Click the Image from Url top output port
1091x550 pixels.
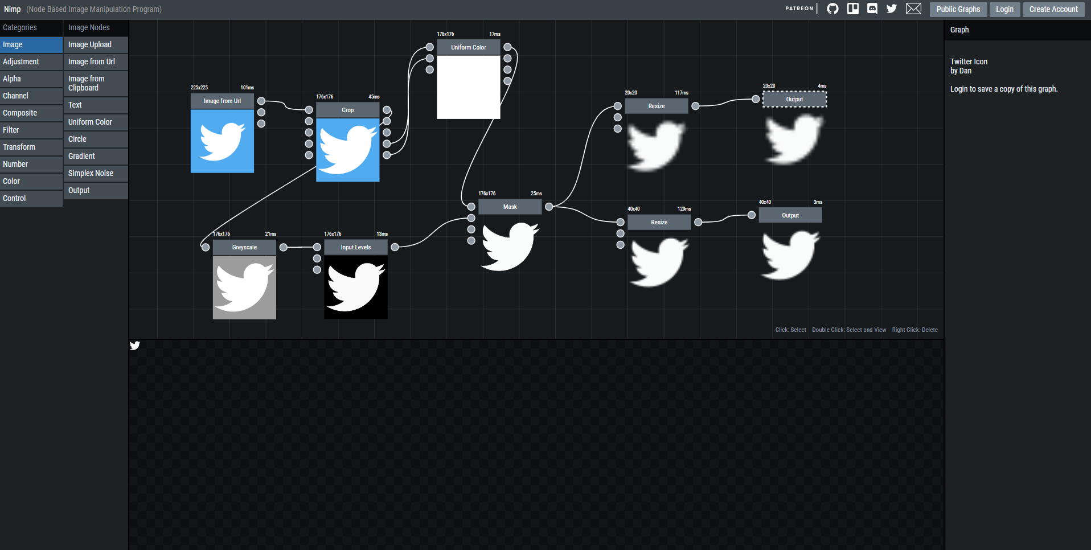[x=261, y=101]
